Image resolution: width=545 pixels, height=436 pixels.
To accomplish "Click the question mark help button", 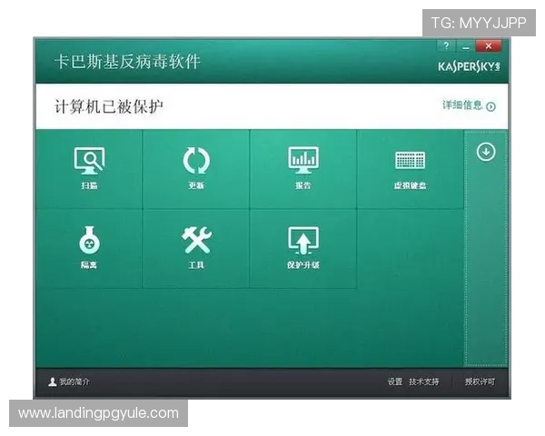I will pos(446,45).
